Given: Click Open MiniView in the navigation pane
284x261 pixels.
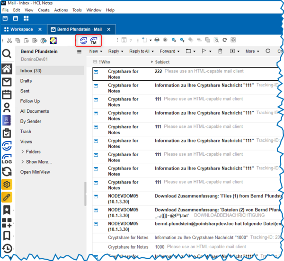Looking at the screenshot, I should [x=35, y=172].
